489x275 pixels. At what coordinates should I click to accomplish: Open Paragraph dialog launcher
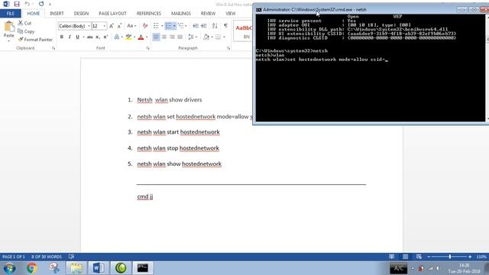coord(228,48)
